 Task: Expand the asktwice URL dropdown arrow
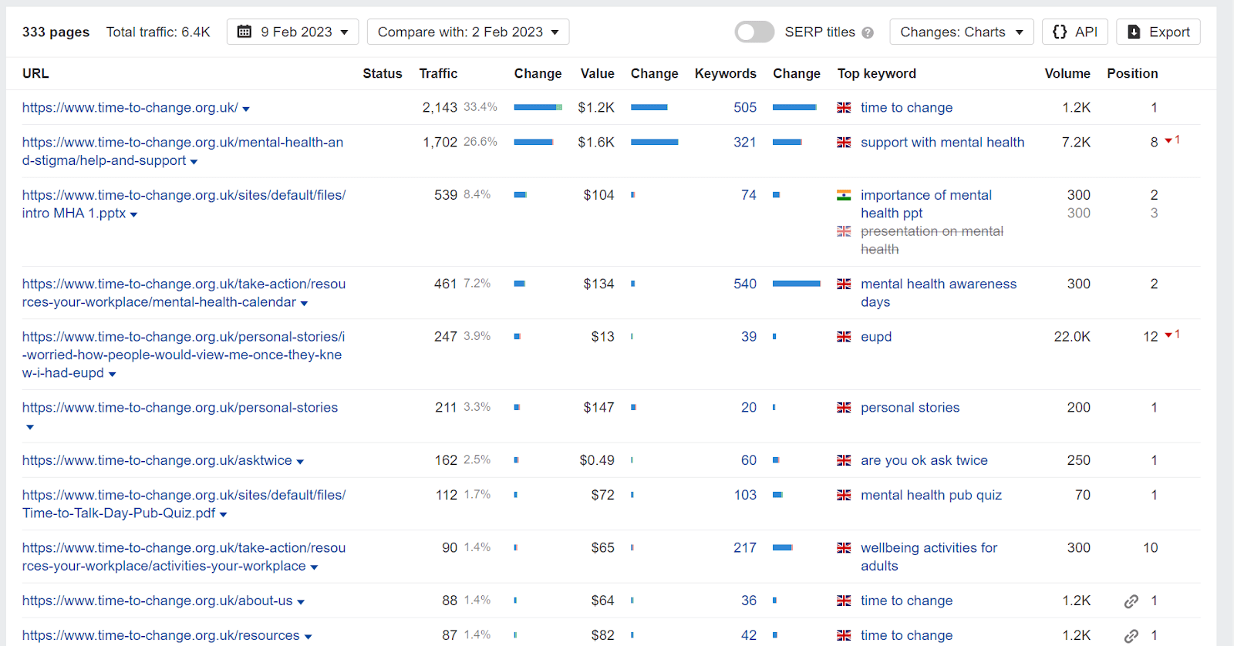click(300, 462)
